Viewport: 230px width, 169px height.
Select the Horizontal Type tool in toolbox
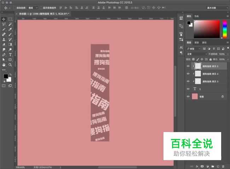(10, 55)
